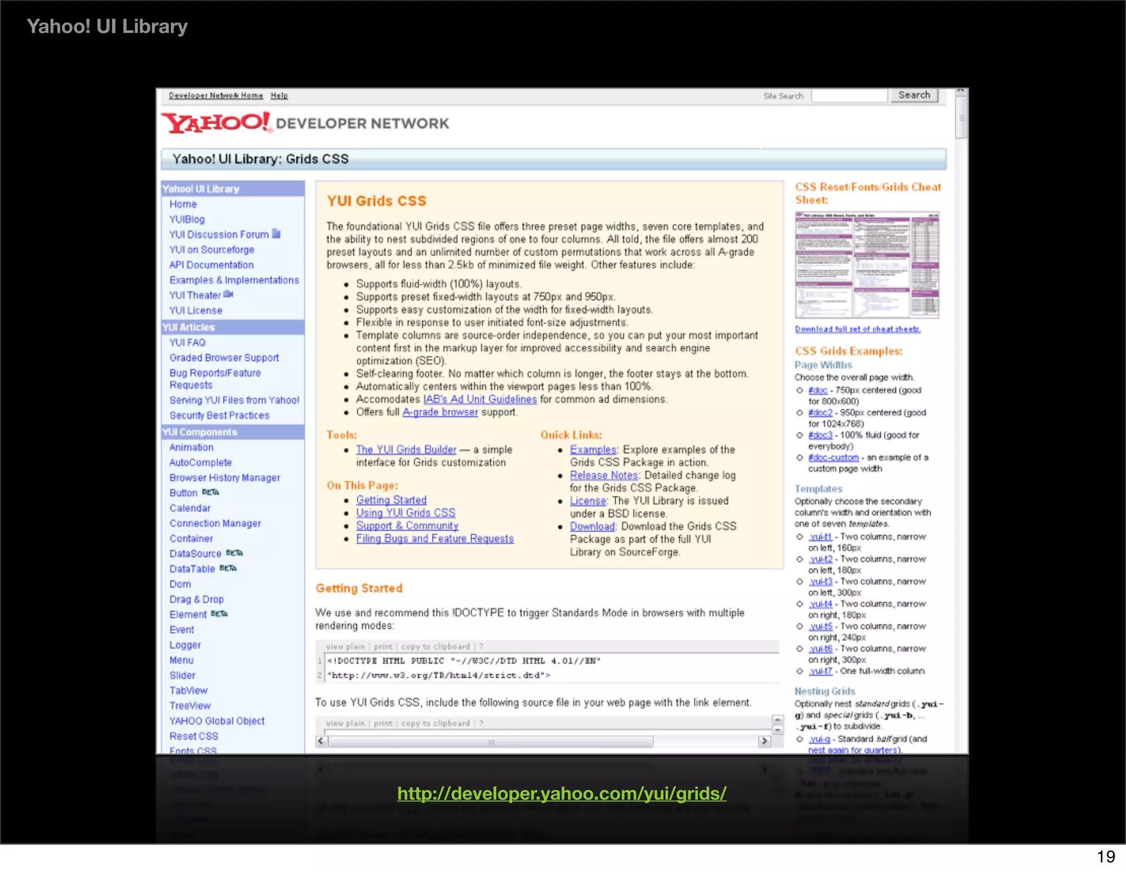The width and height of the screenshot is (1126, 872).
Task: Click view plain above DOCTYPE code block
Action: [x=345, y=647]
